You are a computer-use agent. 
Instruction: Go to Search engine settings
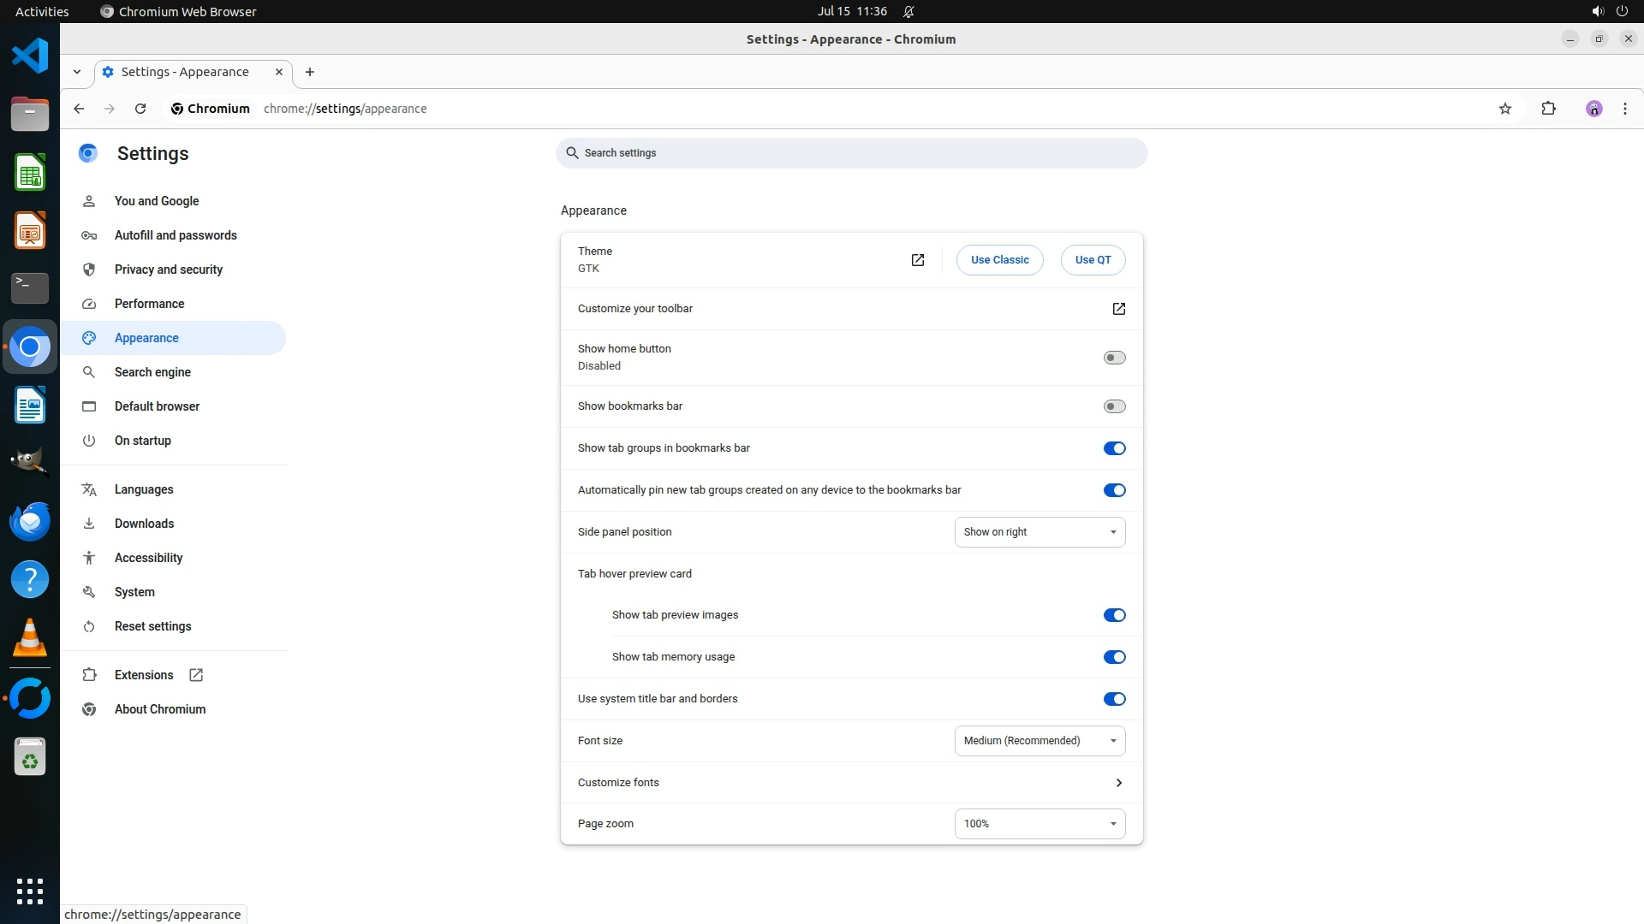pos(152,372)
